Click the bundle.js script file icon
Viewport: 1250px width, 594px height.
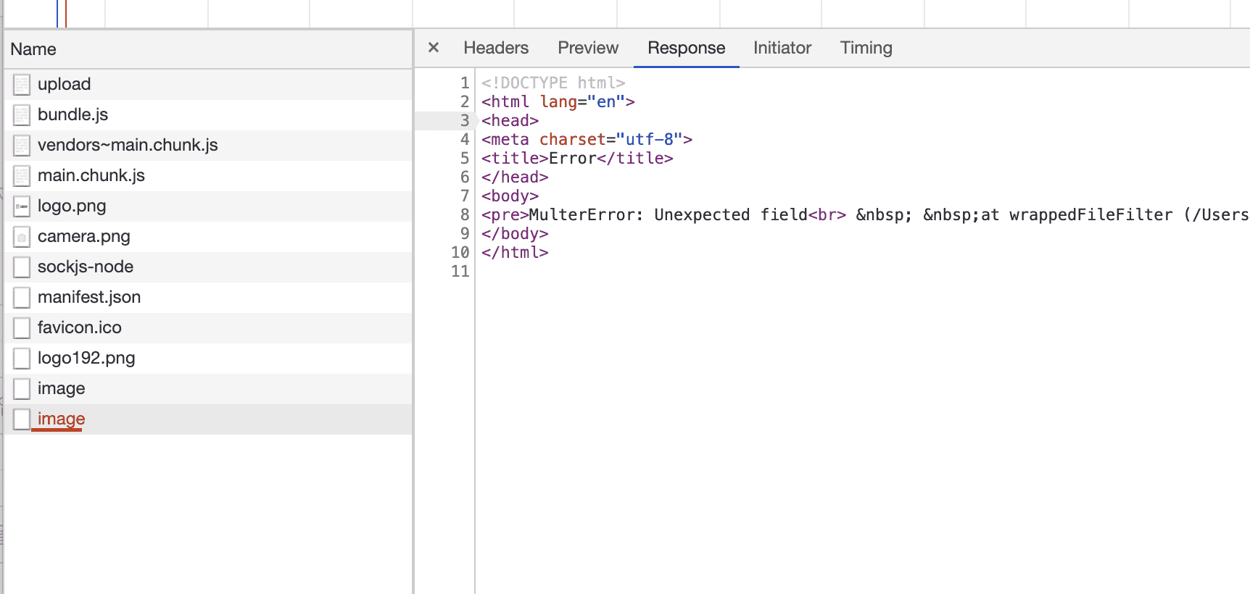22,115
